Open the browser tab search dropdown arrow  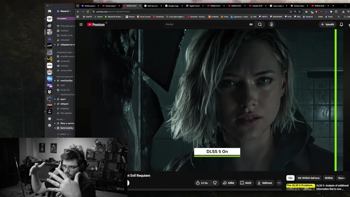(x=78, y=6)
